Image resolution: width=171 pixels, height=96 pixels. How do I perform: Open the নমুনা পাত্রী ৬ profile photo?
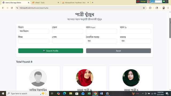click(85, 78)
